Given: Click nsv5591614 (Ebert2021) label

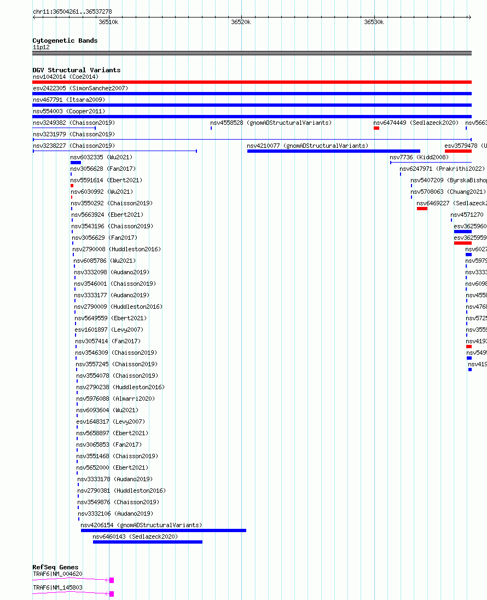Looking at the screenshot, I should 106,180.
